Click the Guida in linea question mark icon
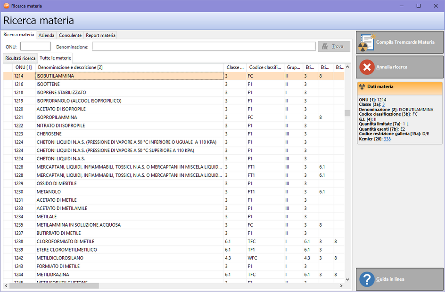Screen dimensions: 445x292 (x=367, y=279)
